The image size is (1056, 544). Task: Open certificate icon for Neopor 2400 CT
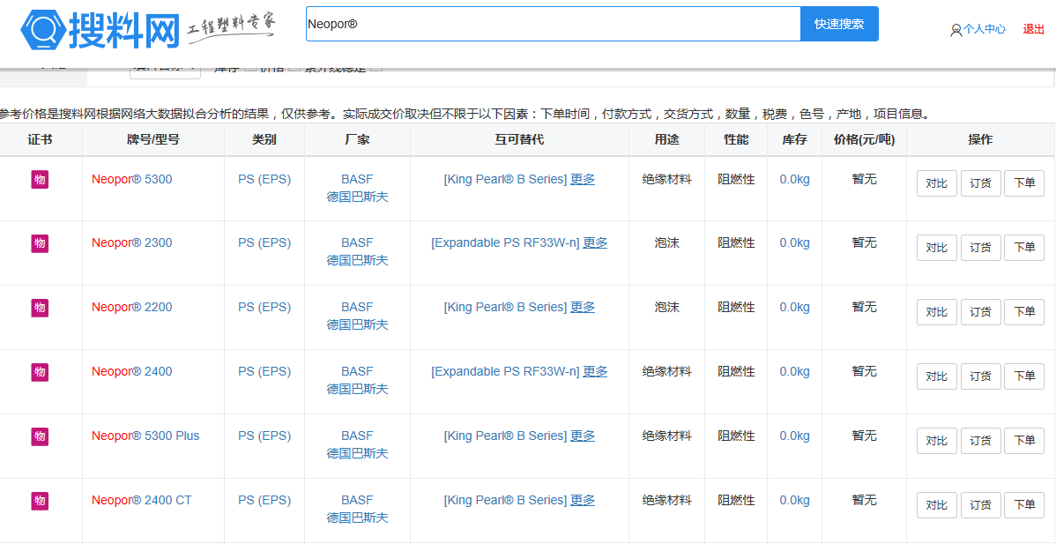point(40,501)
